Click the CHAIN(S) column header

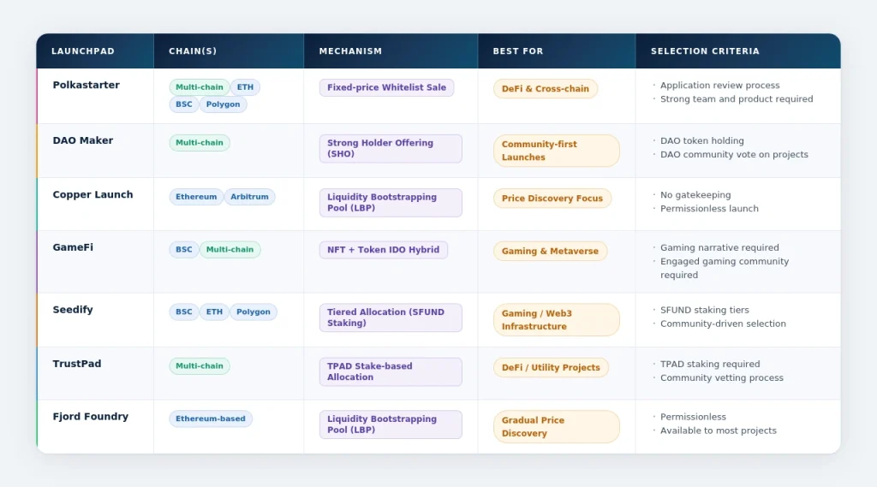(193, 51)
